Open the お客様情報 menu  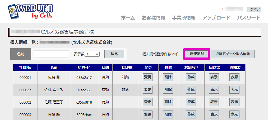click(x=154, y=18)
